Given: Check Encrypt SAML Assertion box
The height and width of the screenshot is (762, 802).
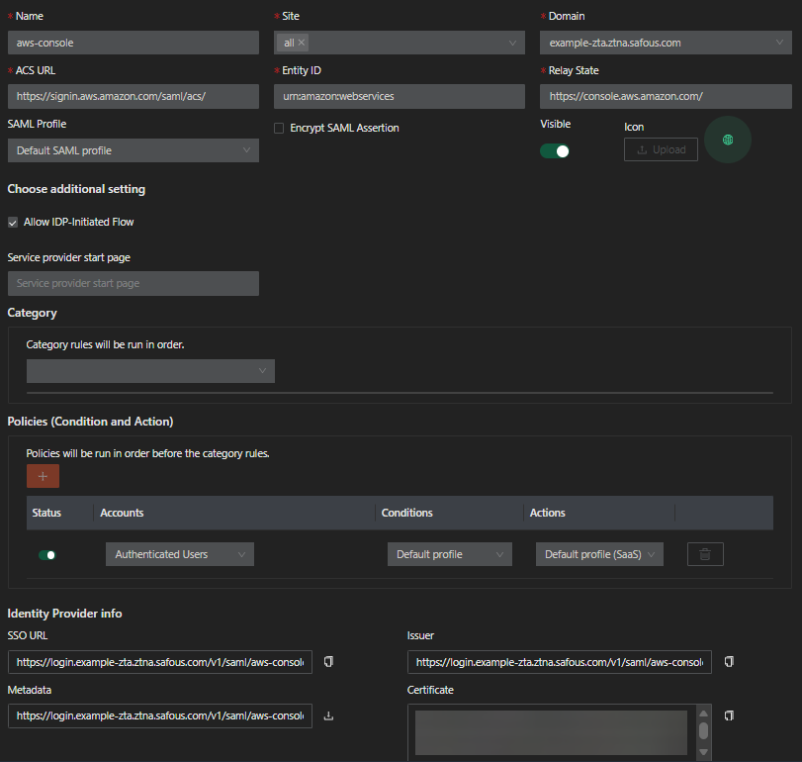Looking at the screenshot, I should (x=279, y=129).
